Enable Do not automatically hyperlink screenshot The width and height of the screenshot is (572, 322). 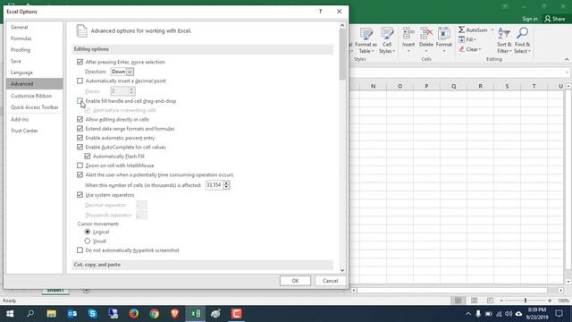tap(80, 250)
